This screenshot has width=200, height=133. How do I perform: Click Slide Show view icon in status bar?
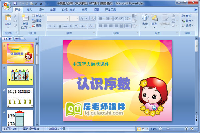point(147,129)
